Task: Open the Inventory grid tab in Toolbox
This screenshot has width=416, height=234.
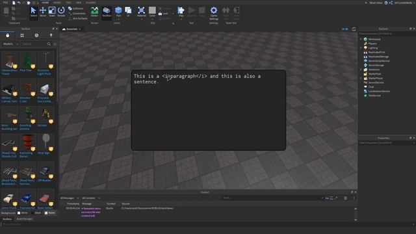Action: [x=22, y=35]
